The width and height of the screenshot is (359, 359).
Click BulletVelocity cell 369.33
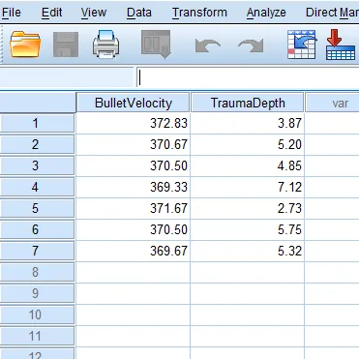(x=134, y=187)
